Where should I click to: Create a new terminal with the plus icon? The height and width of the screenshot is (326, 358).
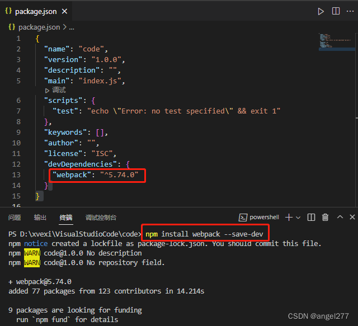pyautogui.click(x=289, y=218)
